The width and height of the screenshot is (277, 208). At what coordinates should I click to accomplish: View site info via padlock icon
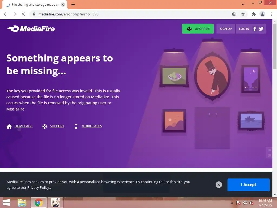[34, 14]
